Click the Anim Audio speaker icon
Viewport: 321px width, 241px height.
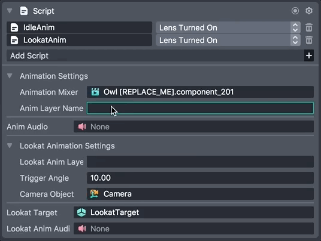tap(82, 126)
